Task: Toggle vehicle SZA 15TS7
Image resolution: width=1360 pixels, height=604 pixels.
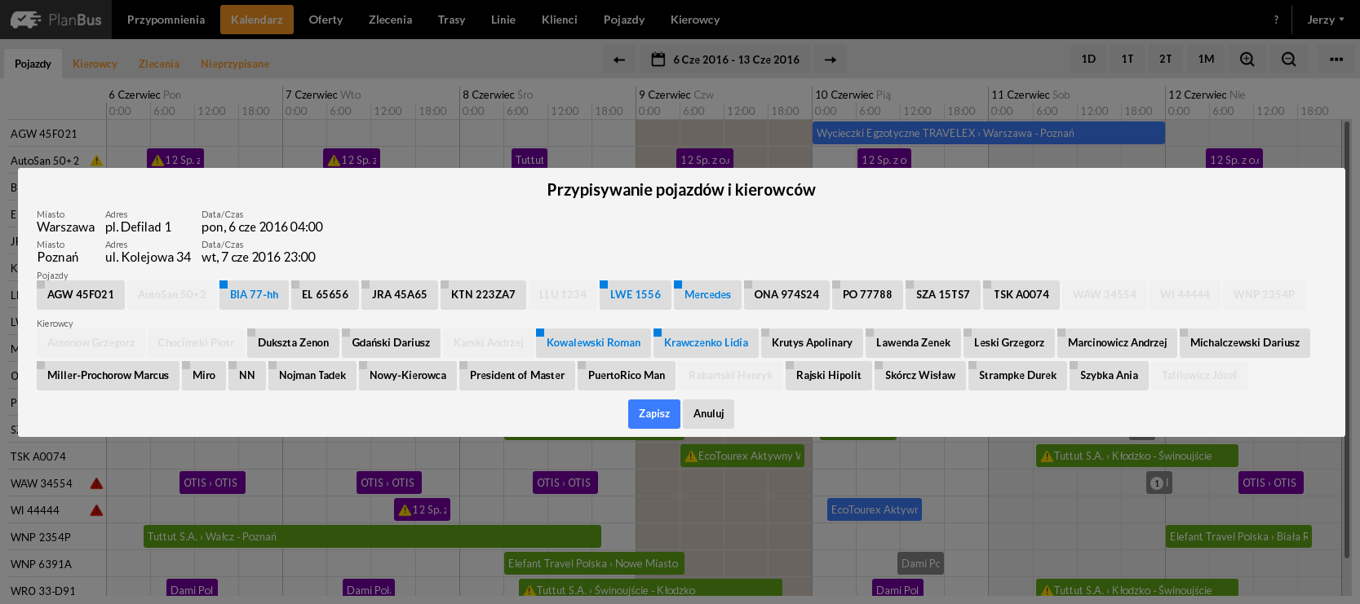Action: [943, 295]
